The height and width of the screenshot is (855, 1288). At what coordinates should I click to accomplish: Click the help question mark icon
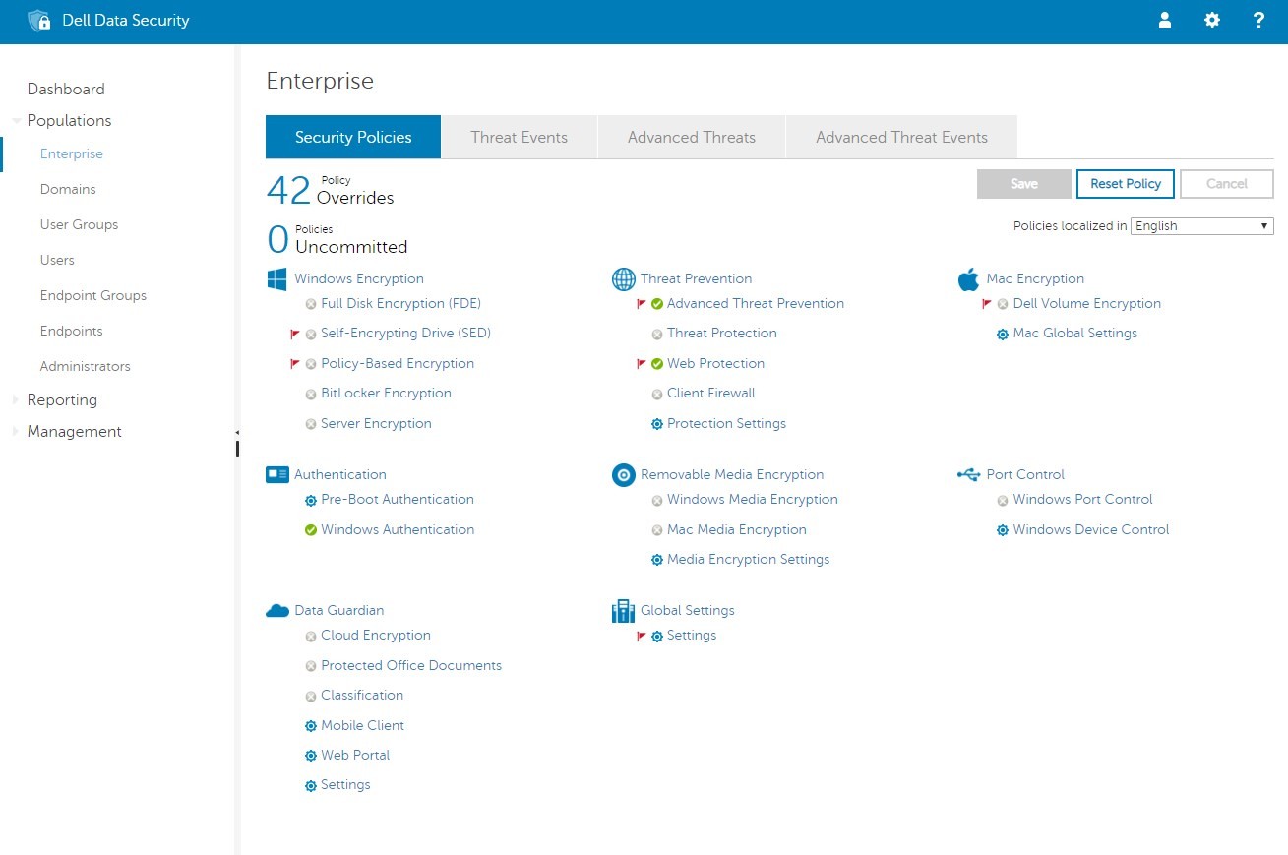[x=1258, y=21]
